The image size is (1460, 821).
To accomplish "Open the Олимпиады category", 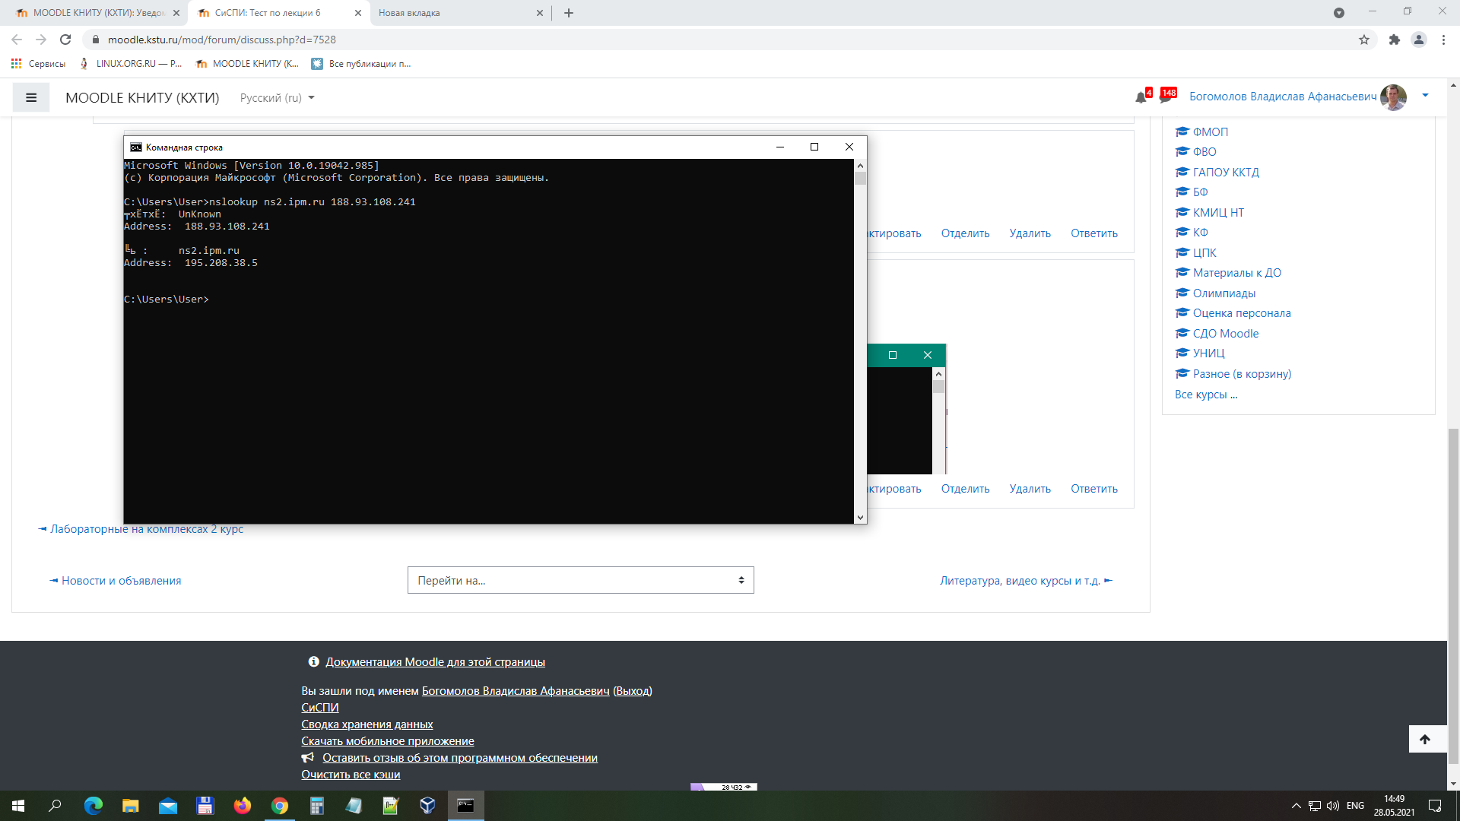I will coord(1224,293).
